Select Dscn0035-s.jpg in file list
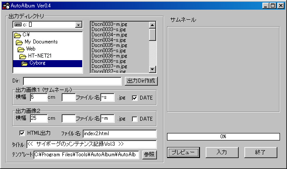Screen dimensions: 287x169 click(x=109, y=50)
